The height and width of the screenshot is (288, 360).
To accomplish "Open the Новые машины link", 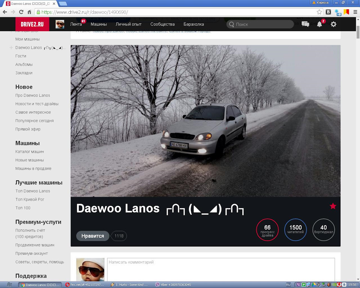I will 30,160.
